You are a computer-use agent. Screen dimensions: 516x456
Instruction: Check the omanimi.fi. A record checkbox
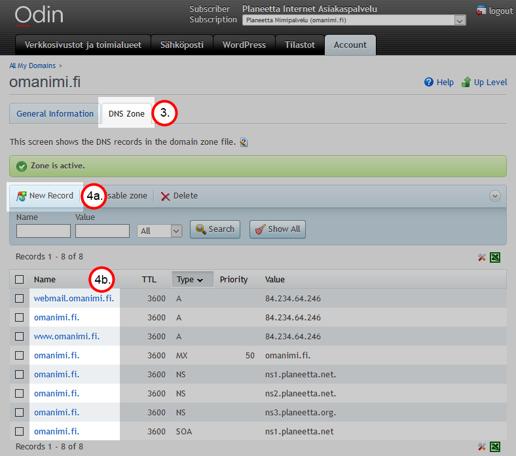(x=20, y=317)
